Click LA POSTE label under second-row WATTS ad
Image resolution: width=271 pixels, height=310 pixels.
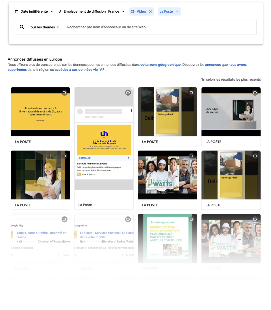pos(150,205)
